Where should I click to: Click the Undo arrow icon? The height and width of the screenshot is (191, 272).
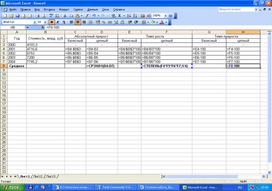pos(94,15)
